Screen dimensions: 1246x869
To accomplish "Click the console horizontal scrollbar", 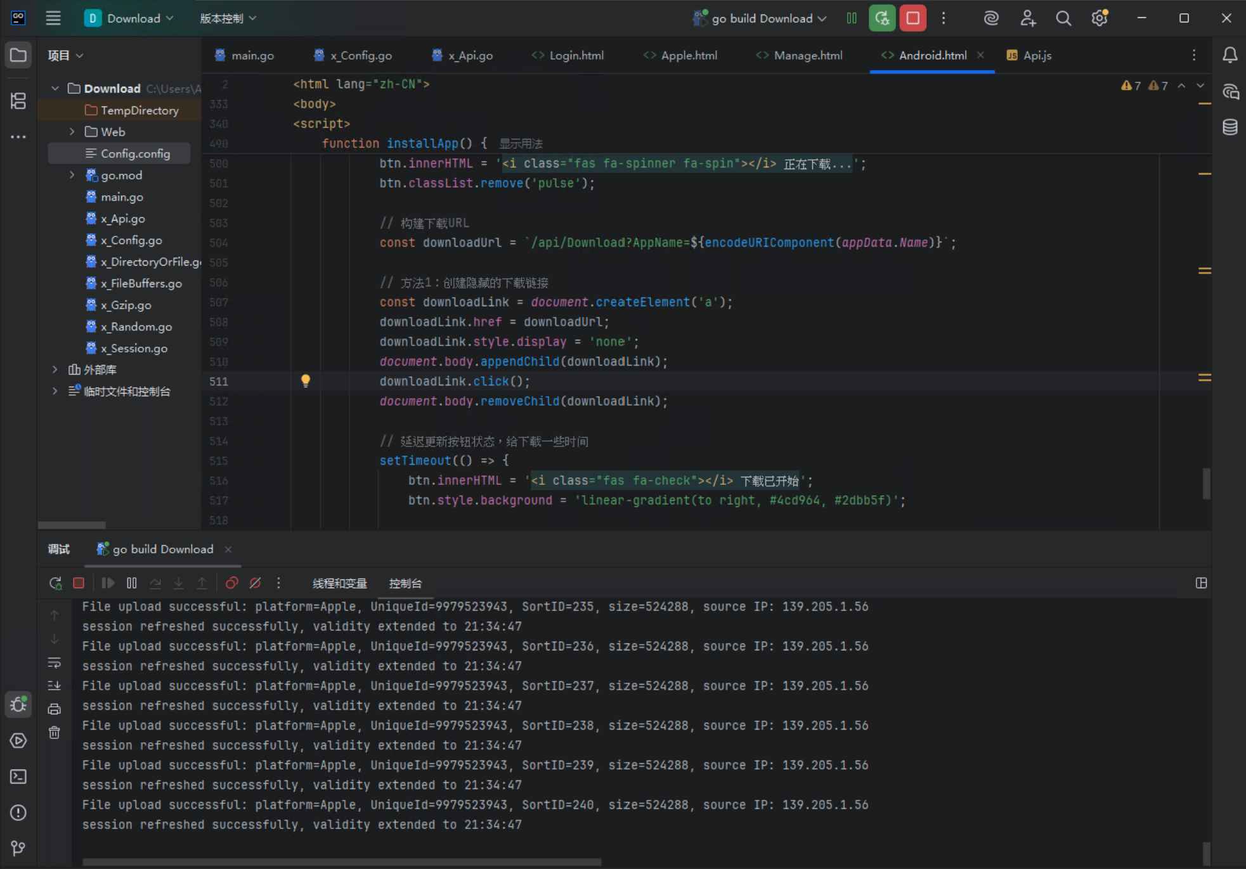I will click(x=341, y=862).
